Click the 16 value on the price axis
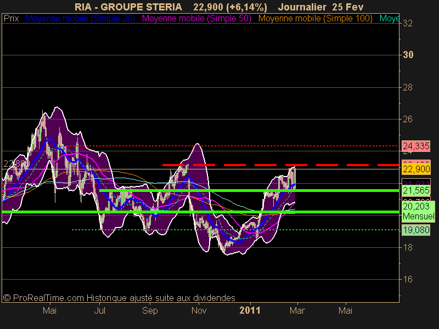Image resolution: width=439 pixels, height=329 pixels. point(408,279)
